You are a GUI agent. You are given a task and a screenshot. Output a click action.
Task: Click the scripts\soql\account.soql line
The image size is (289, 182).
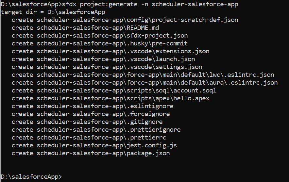(x=114, y=91)
